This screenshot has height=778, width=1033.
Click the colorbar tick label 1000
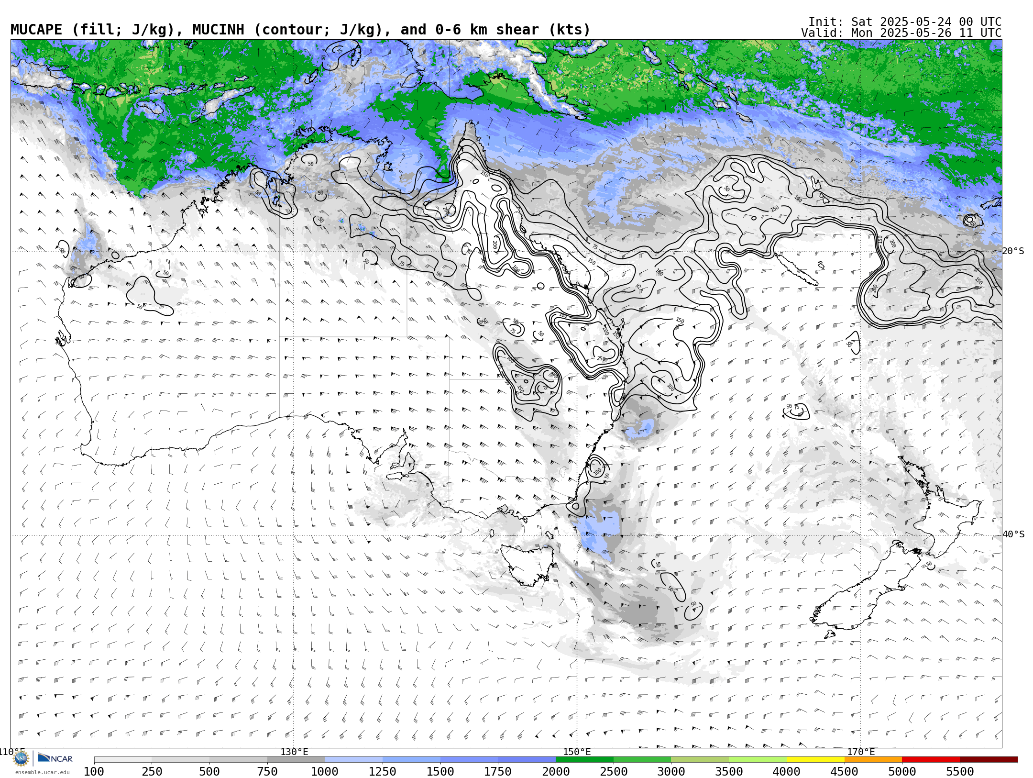[325, 771]
